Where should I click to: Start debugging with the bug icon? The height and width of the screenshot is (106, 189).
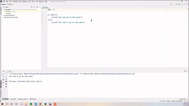pyautogui.click(x=179, y=4)
